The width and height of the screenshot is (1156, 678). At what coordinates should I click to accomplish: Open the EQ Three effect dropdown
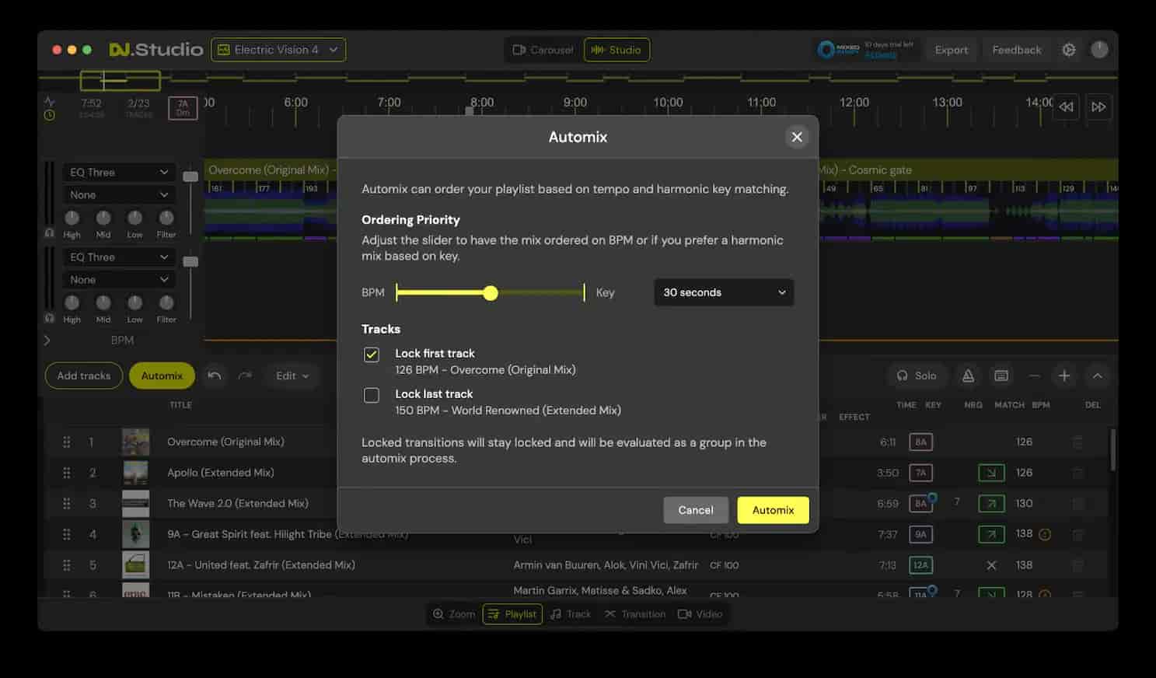118,172
